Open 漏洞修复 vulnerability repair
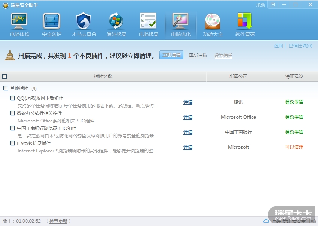The height and width of the screenshot is (226, 318). tap(116, 25)
